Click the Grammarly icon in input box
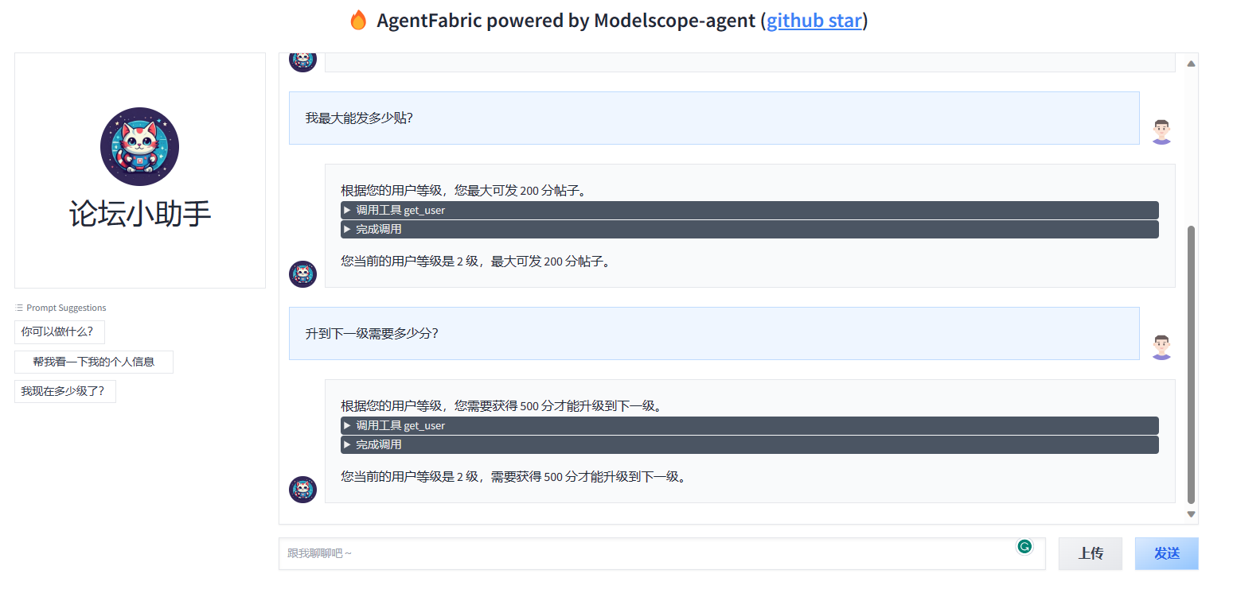 (1024, 546)
